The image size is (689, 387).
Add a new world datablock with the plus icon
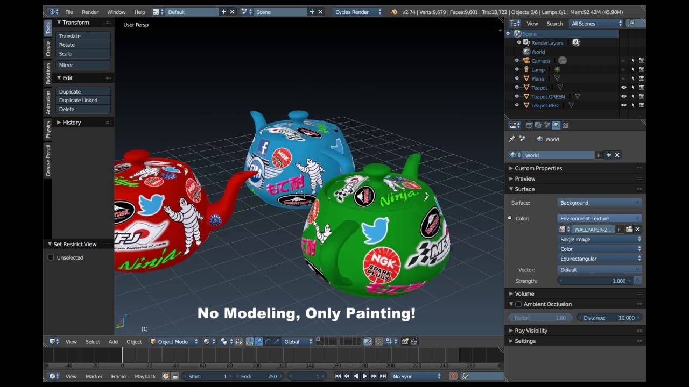pos(609,155)
